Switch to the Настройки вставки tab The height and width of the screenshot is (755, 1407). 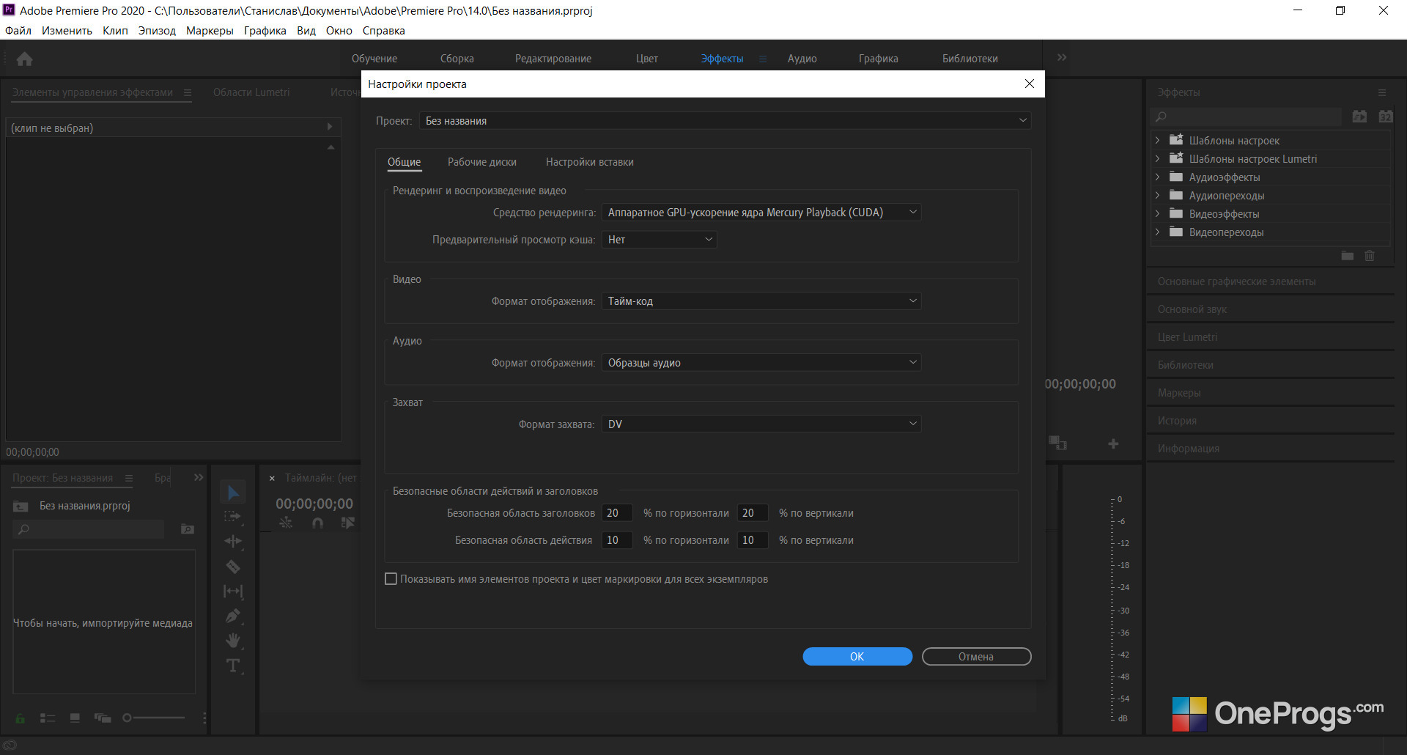(x=590, y=162)
